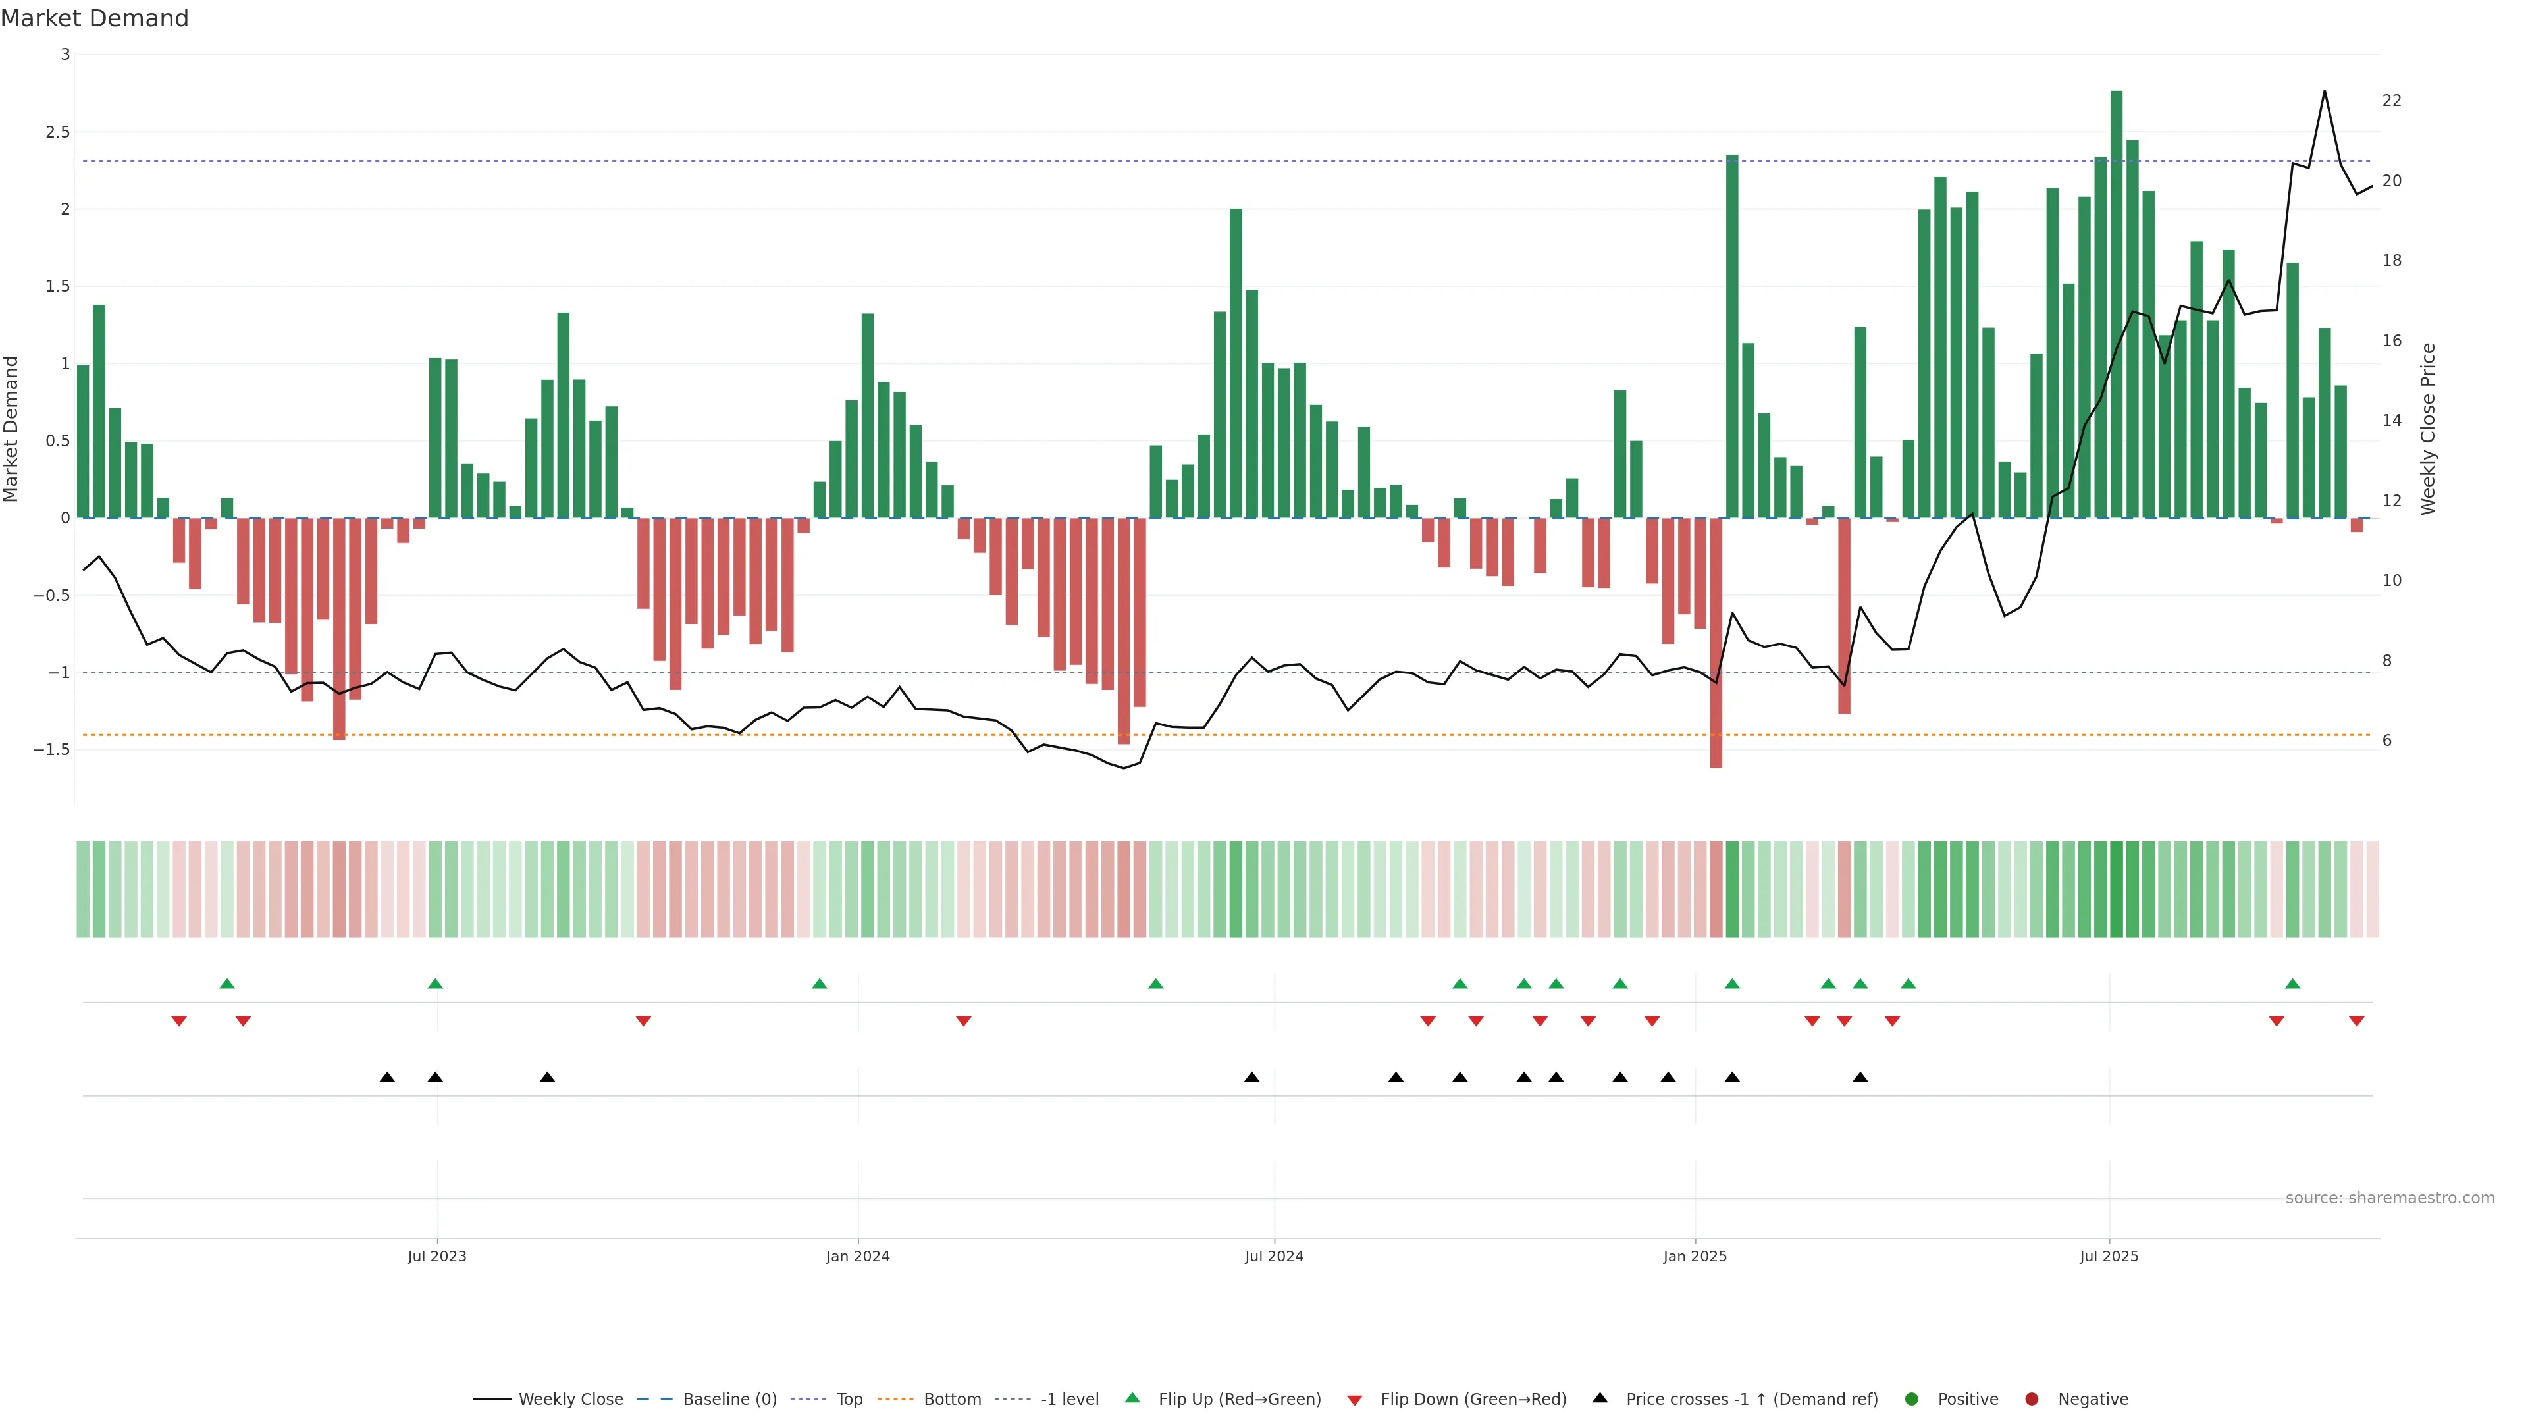Image resolution: width=2528 pixels, height=1422 pixels.
Task: Click the Jan 2025 x-axis label
Action: click(x=1695, y=1256)
